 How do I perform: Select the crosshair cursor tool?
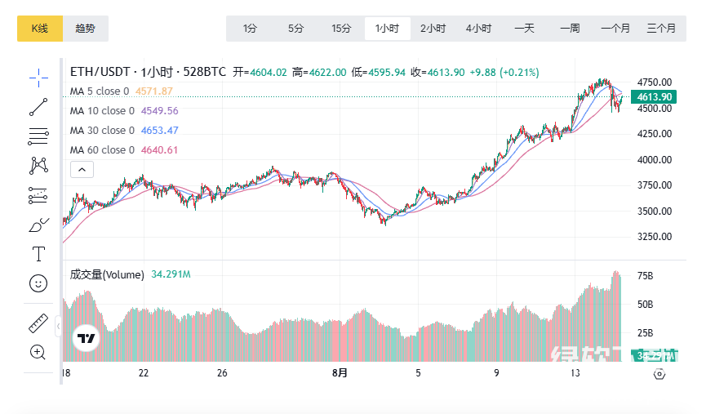[38, 78]
